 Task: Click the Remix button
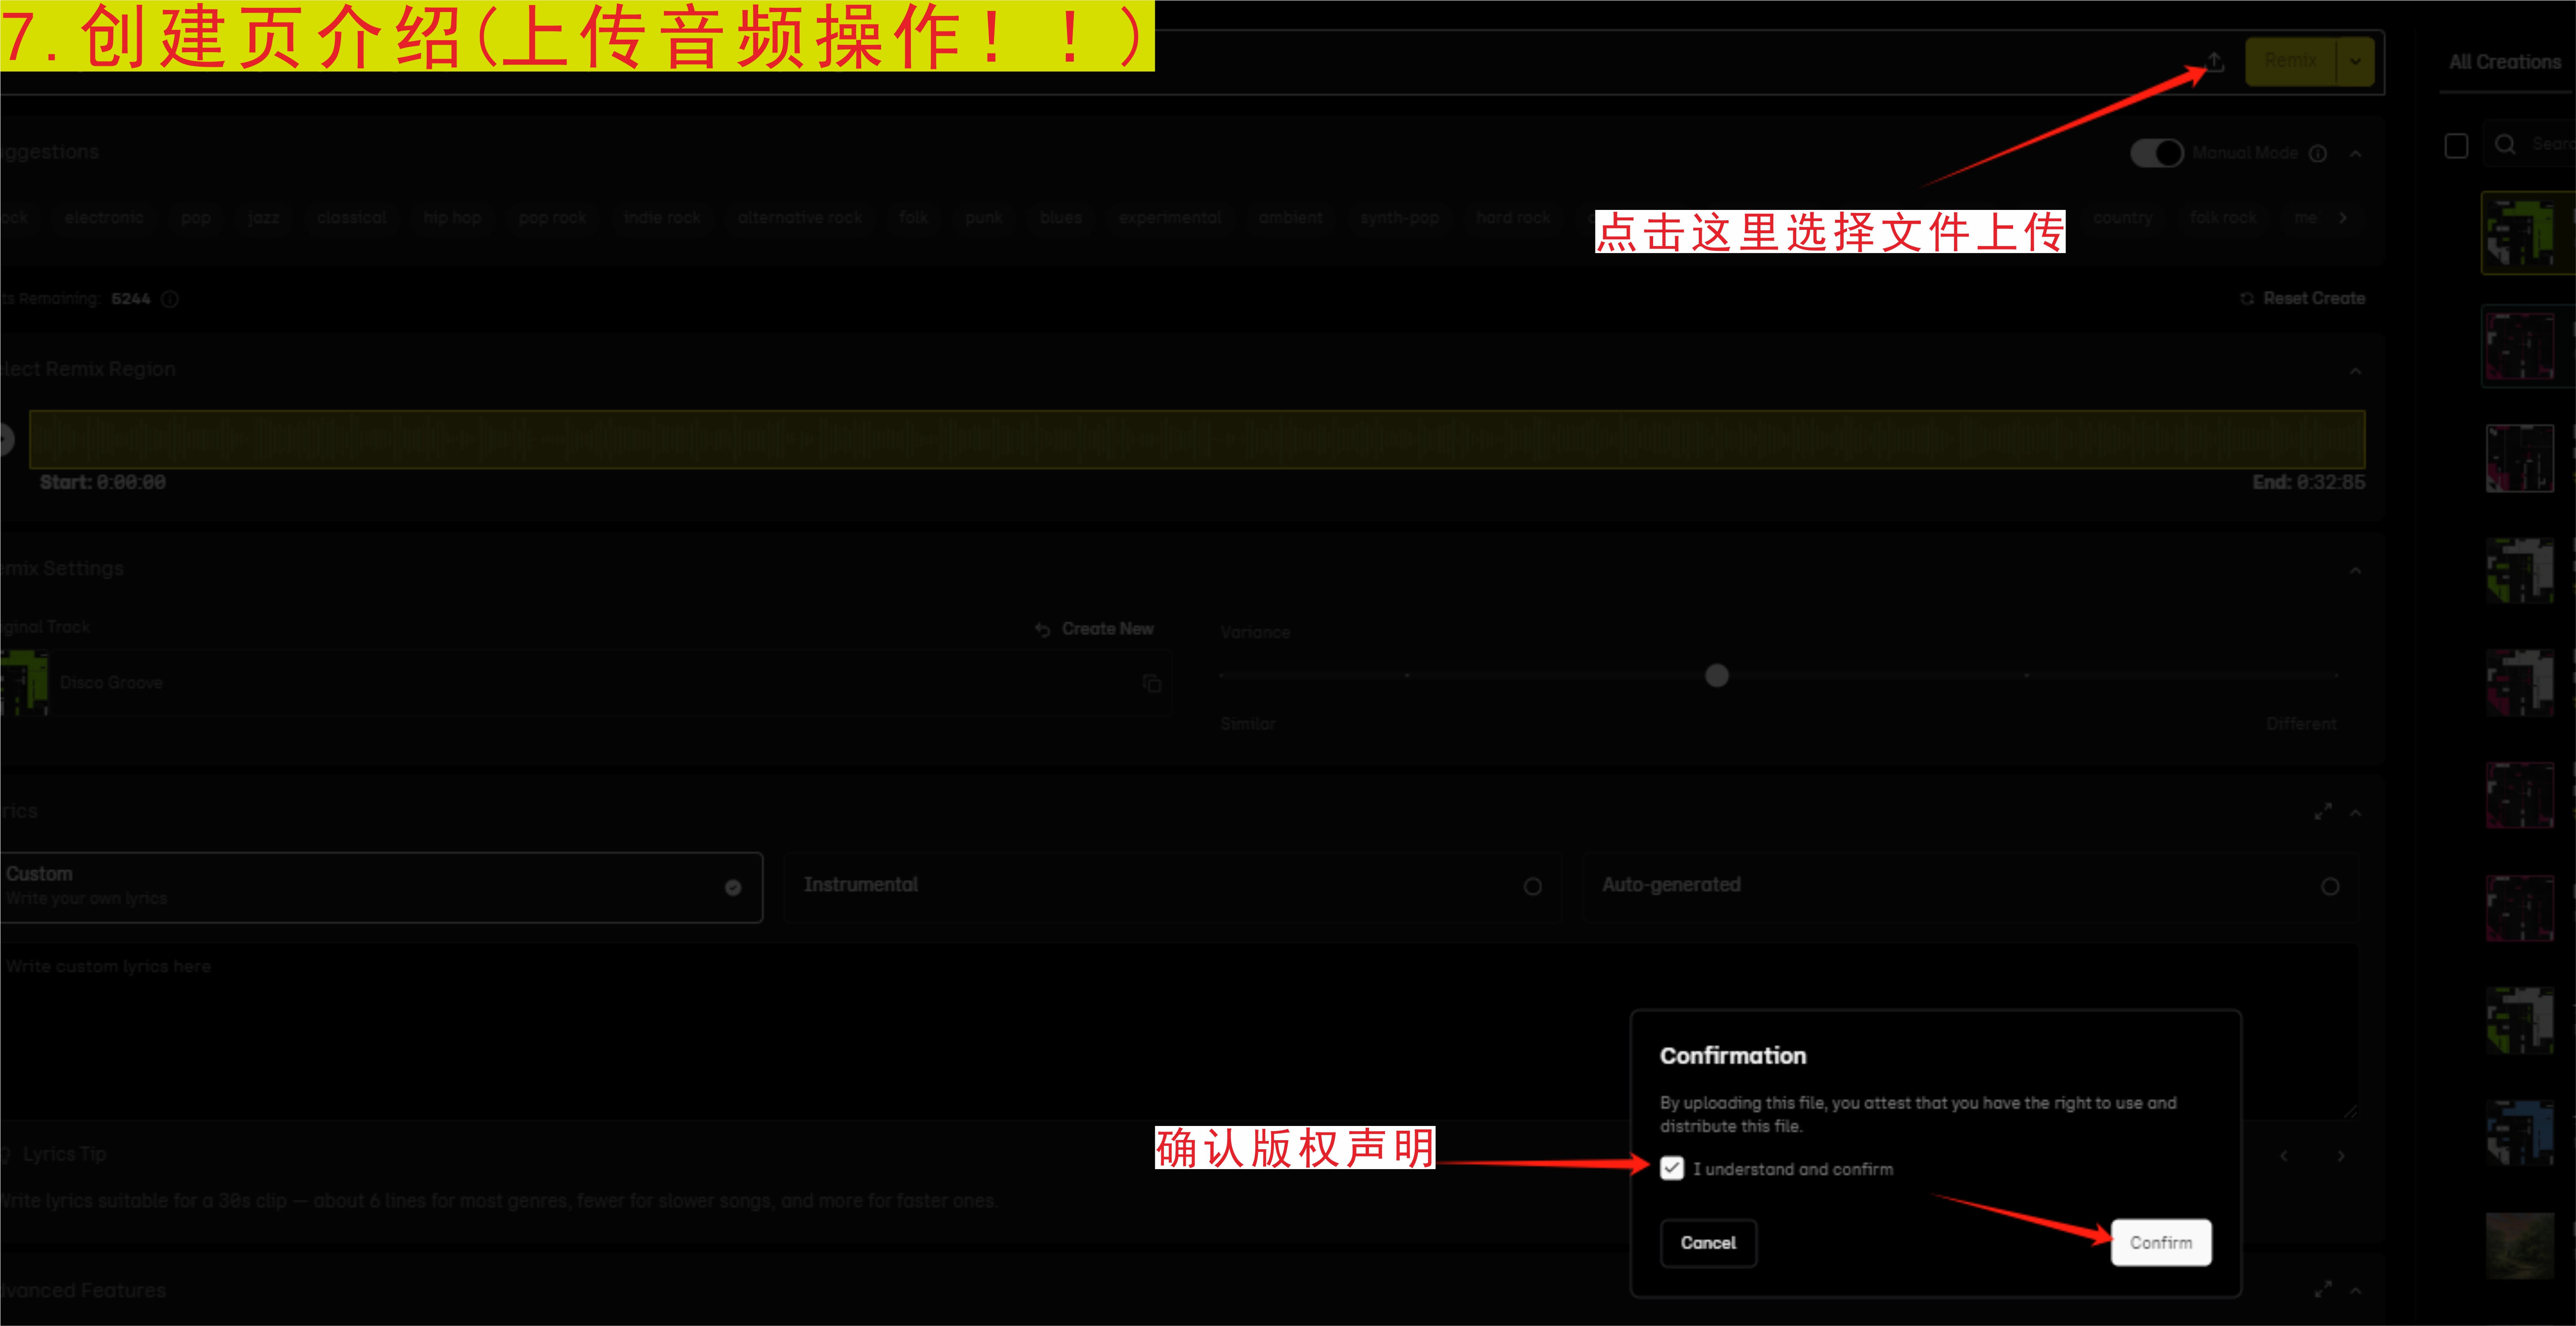point(2290,61)
